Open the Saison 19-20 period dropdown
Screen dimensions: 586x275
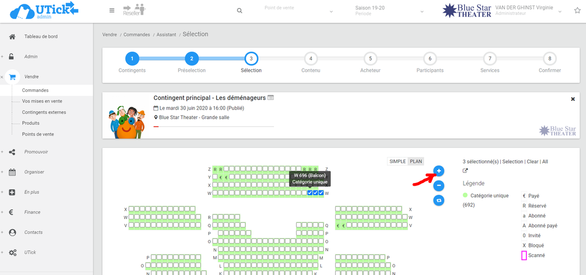389,11
